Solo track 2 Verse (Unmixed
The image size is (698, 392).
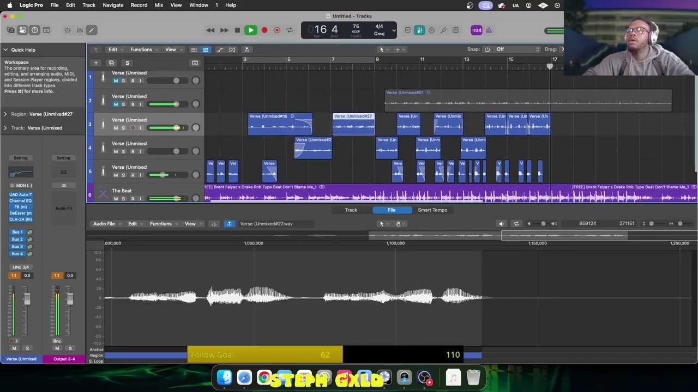(123, 104)
